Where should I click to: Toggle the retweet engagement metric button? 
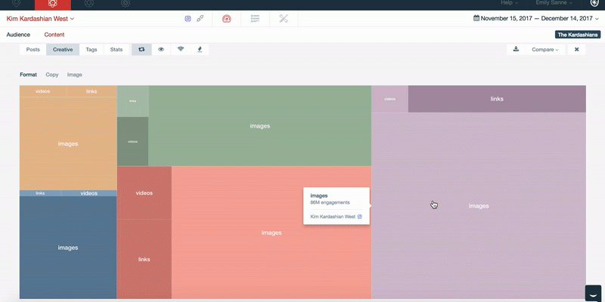coord(141,49)
